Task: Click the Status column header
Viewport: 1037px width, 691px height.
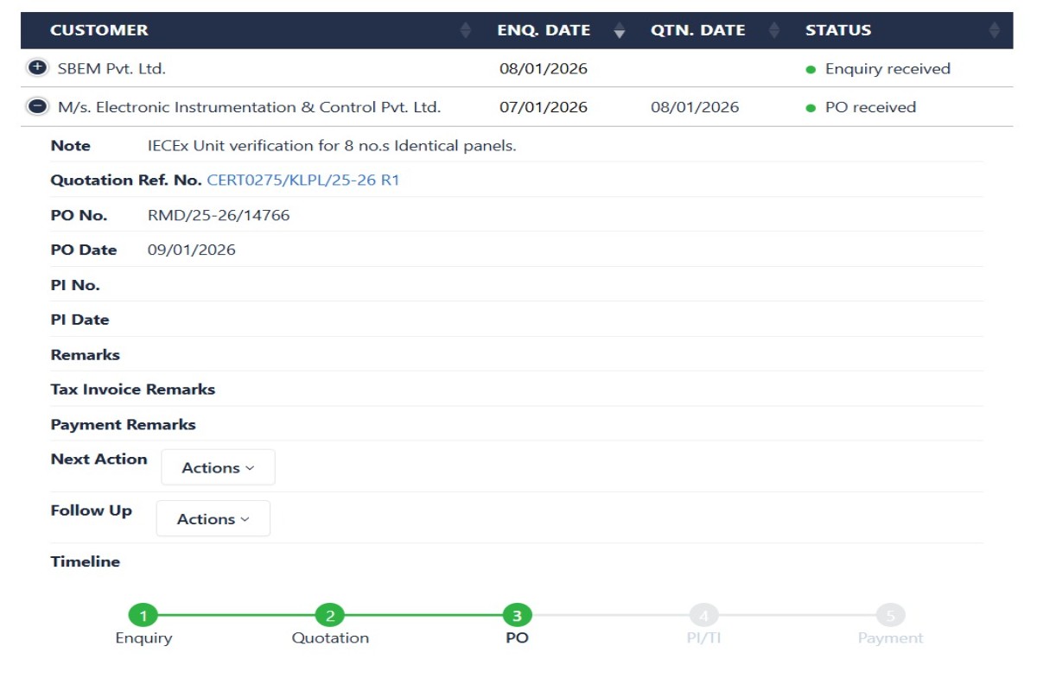Action: (x=837, y=30)
